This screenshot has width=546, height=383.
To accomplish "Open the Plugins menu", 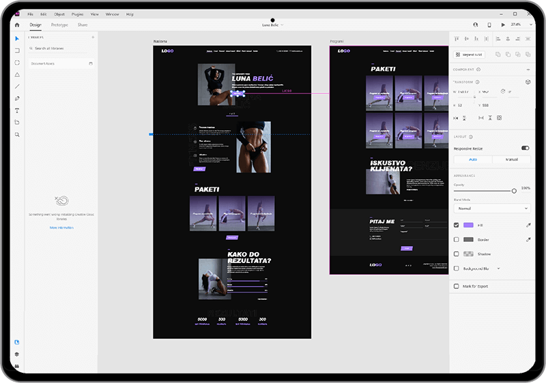I will (77, 14).
